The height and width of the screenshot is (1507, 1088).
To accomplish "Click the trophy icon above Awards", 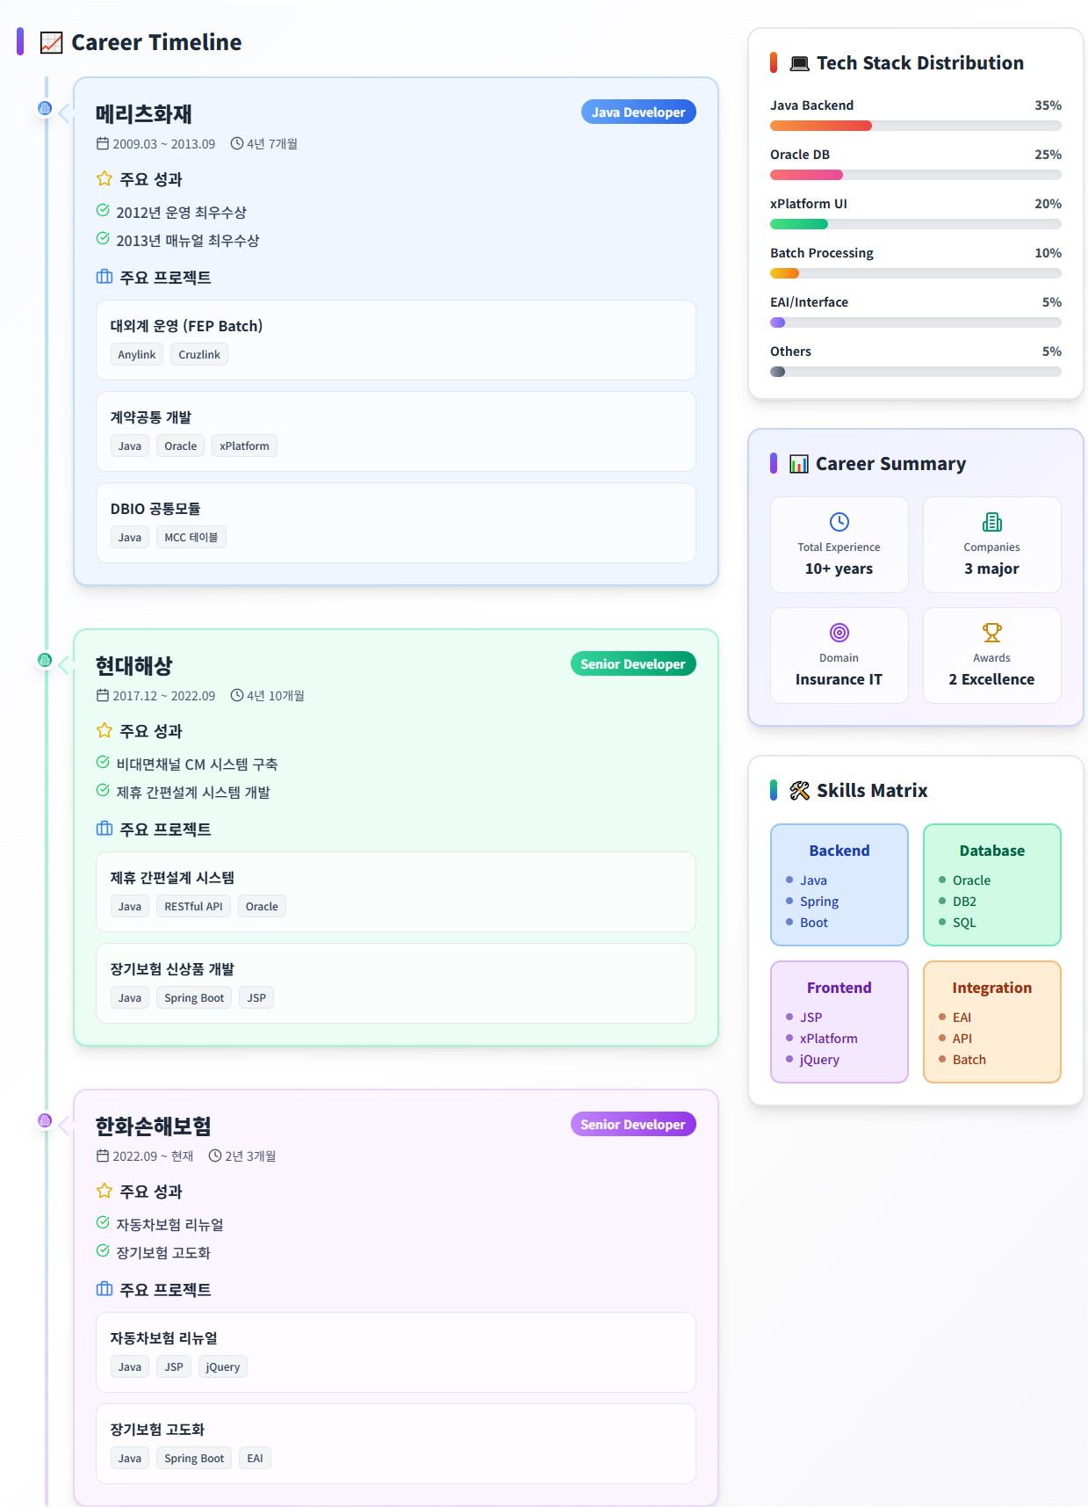I will (x=992, y=633).
